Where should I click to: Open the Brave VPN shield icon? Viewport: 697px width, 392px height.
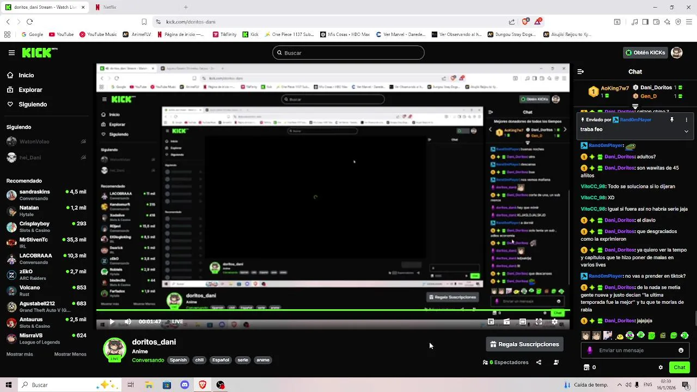pyautogui.click(x=678, y=22)
